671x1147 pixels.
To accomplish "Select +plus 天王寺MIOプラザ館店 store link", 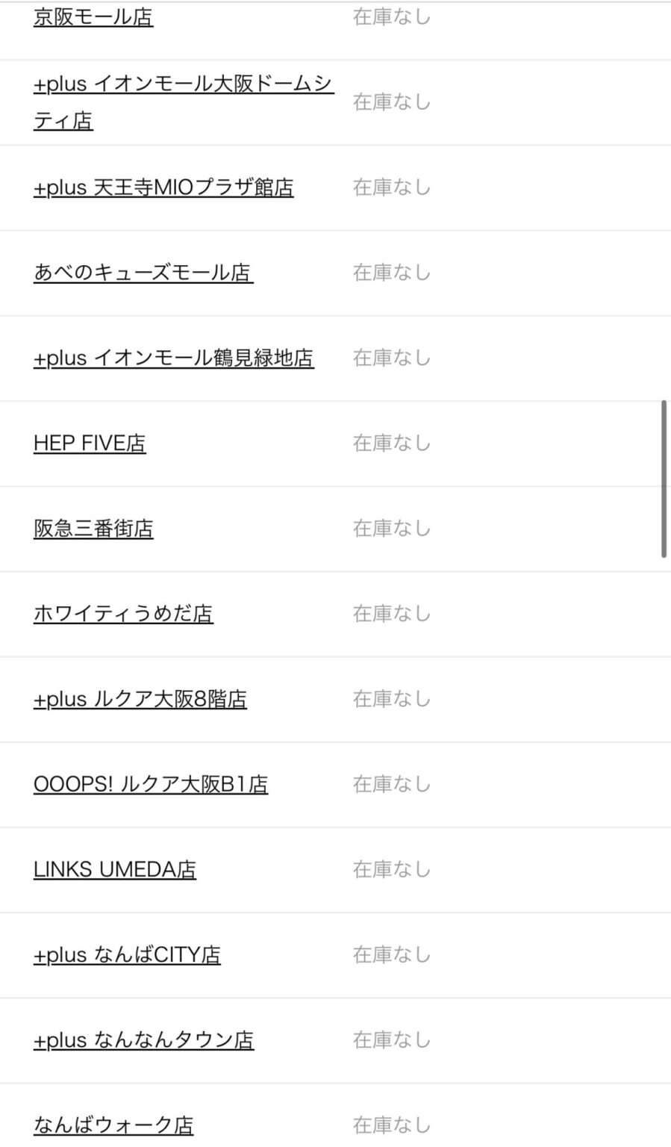I will tap(163, 187).
